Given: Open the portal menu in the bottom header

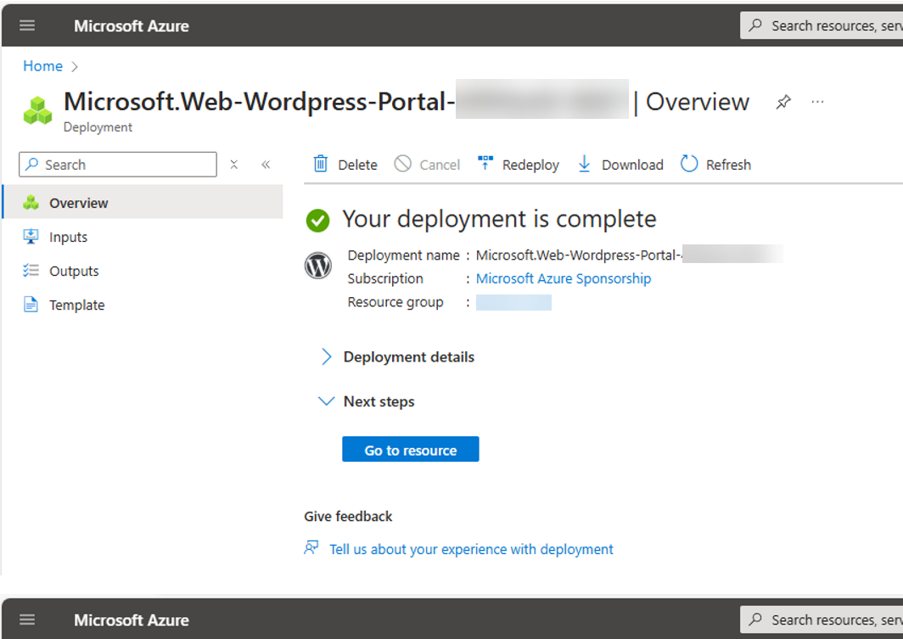Looking at the screenshot, I should (x=27, y=619).
